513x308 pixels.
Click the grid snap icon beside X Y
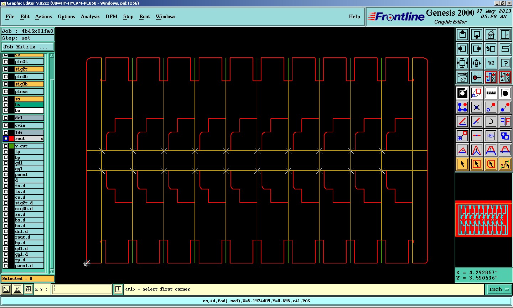point(28,289)
